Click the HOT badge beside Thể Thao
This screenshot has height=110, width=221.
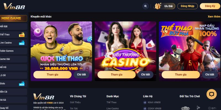click(x=22, y=35)
